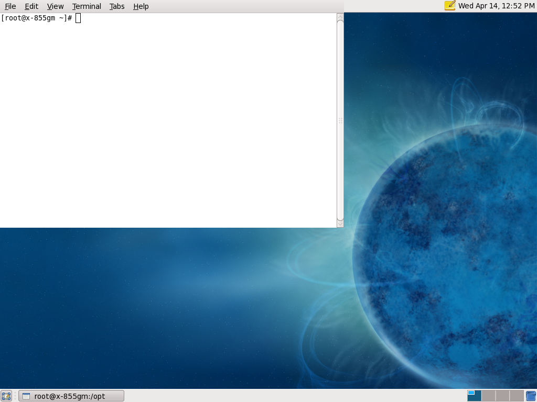The height and width of the screenshot is (402, 537).
Task: Open the File menu
Action: pyautogui.click(x=10, y=6)
